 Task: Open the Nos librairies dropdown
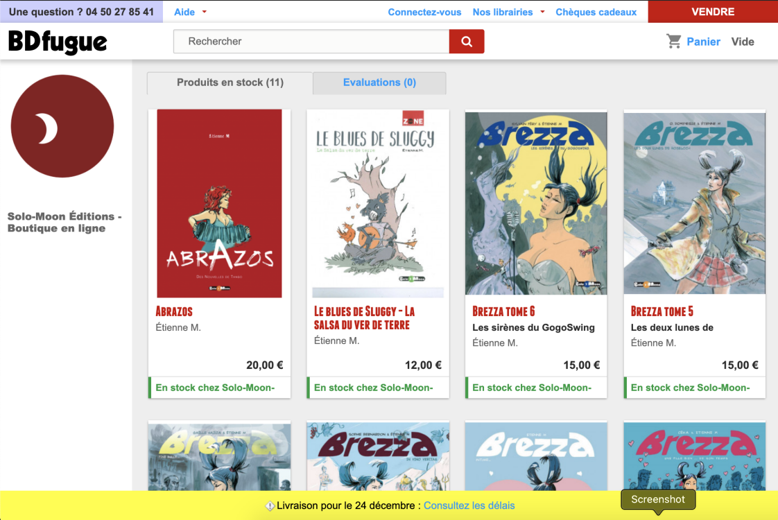[508, 12]
